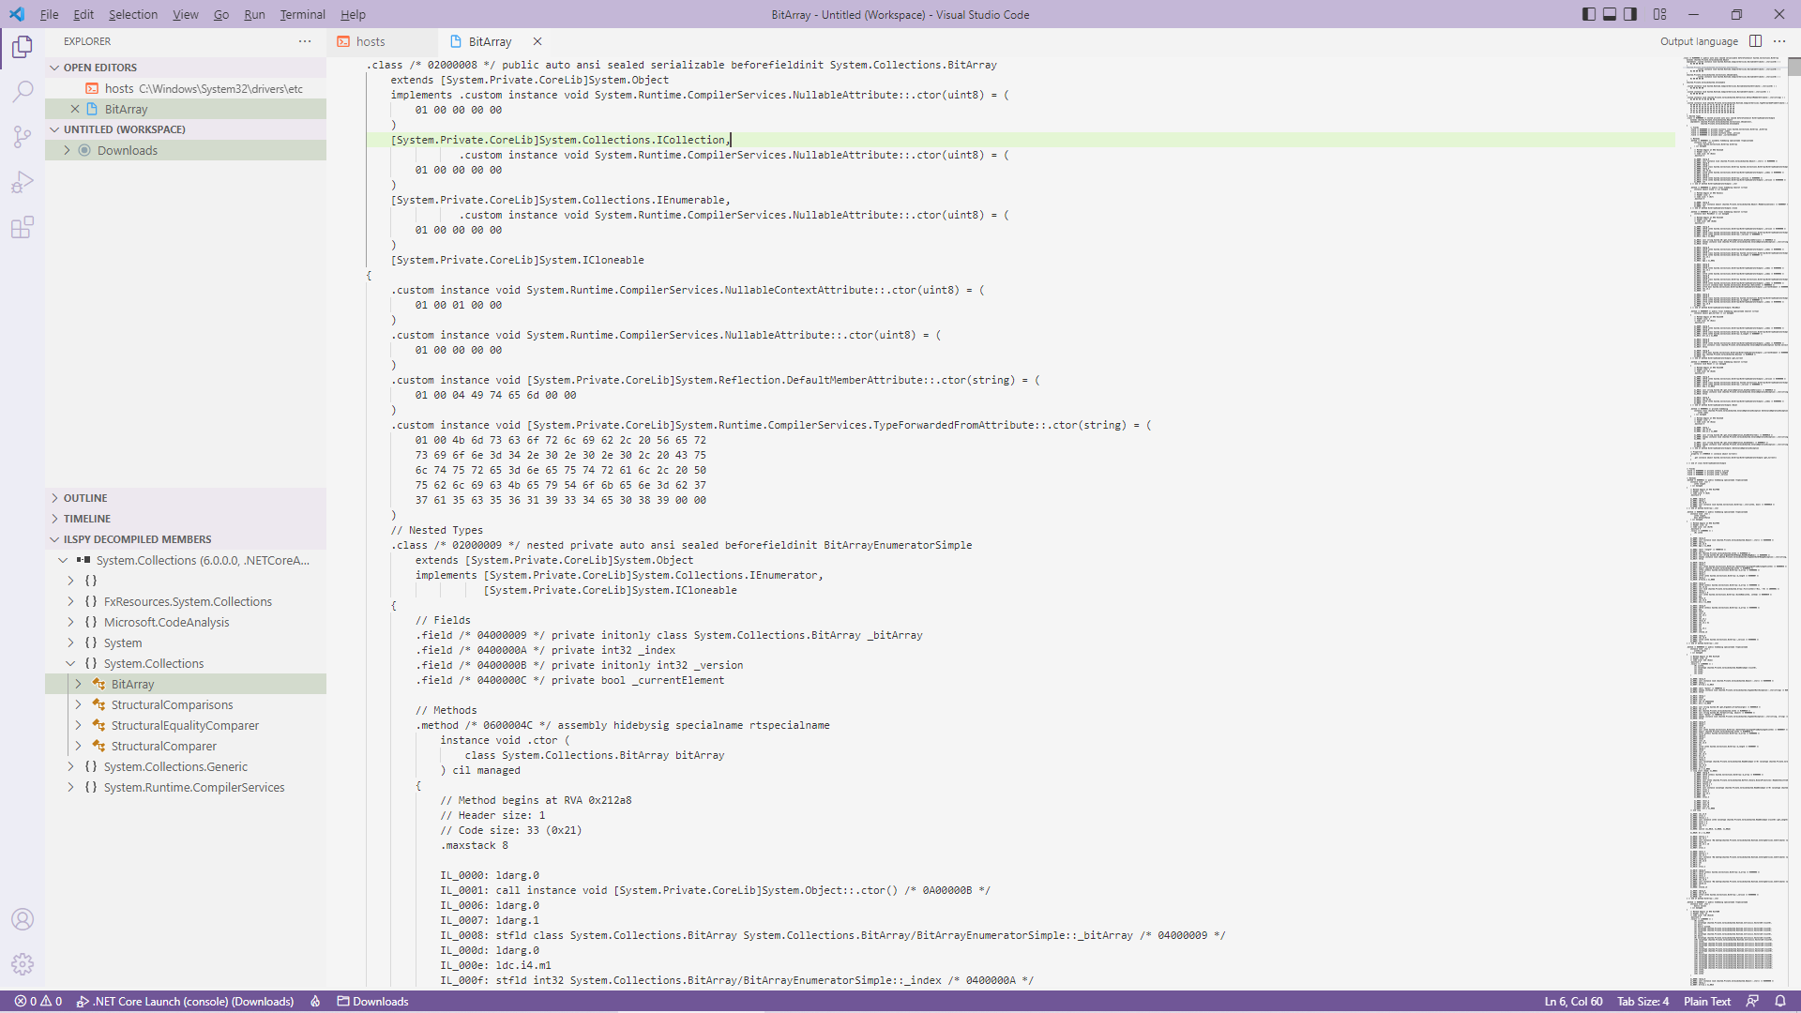Click the notifications bell in status bar

click(1780, 1001)
